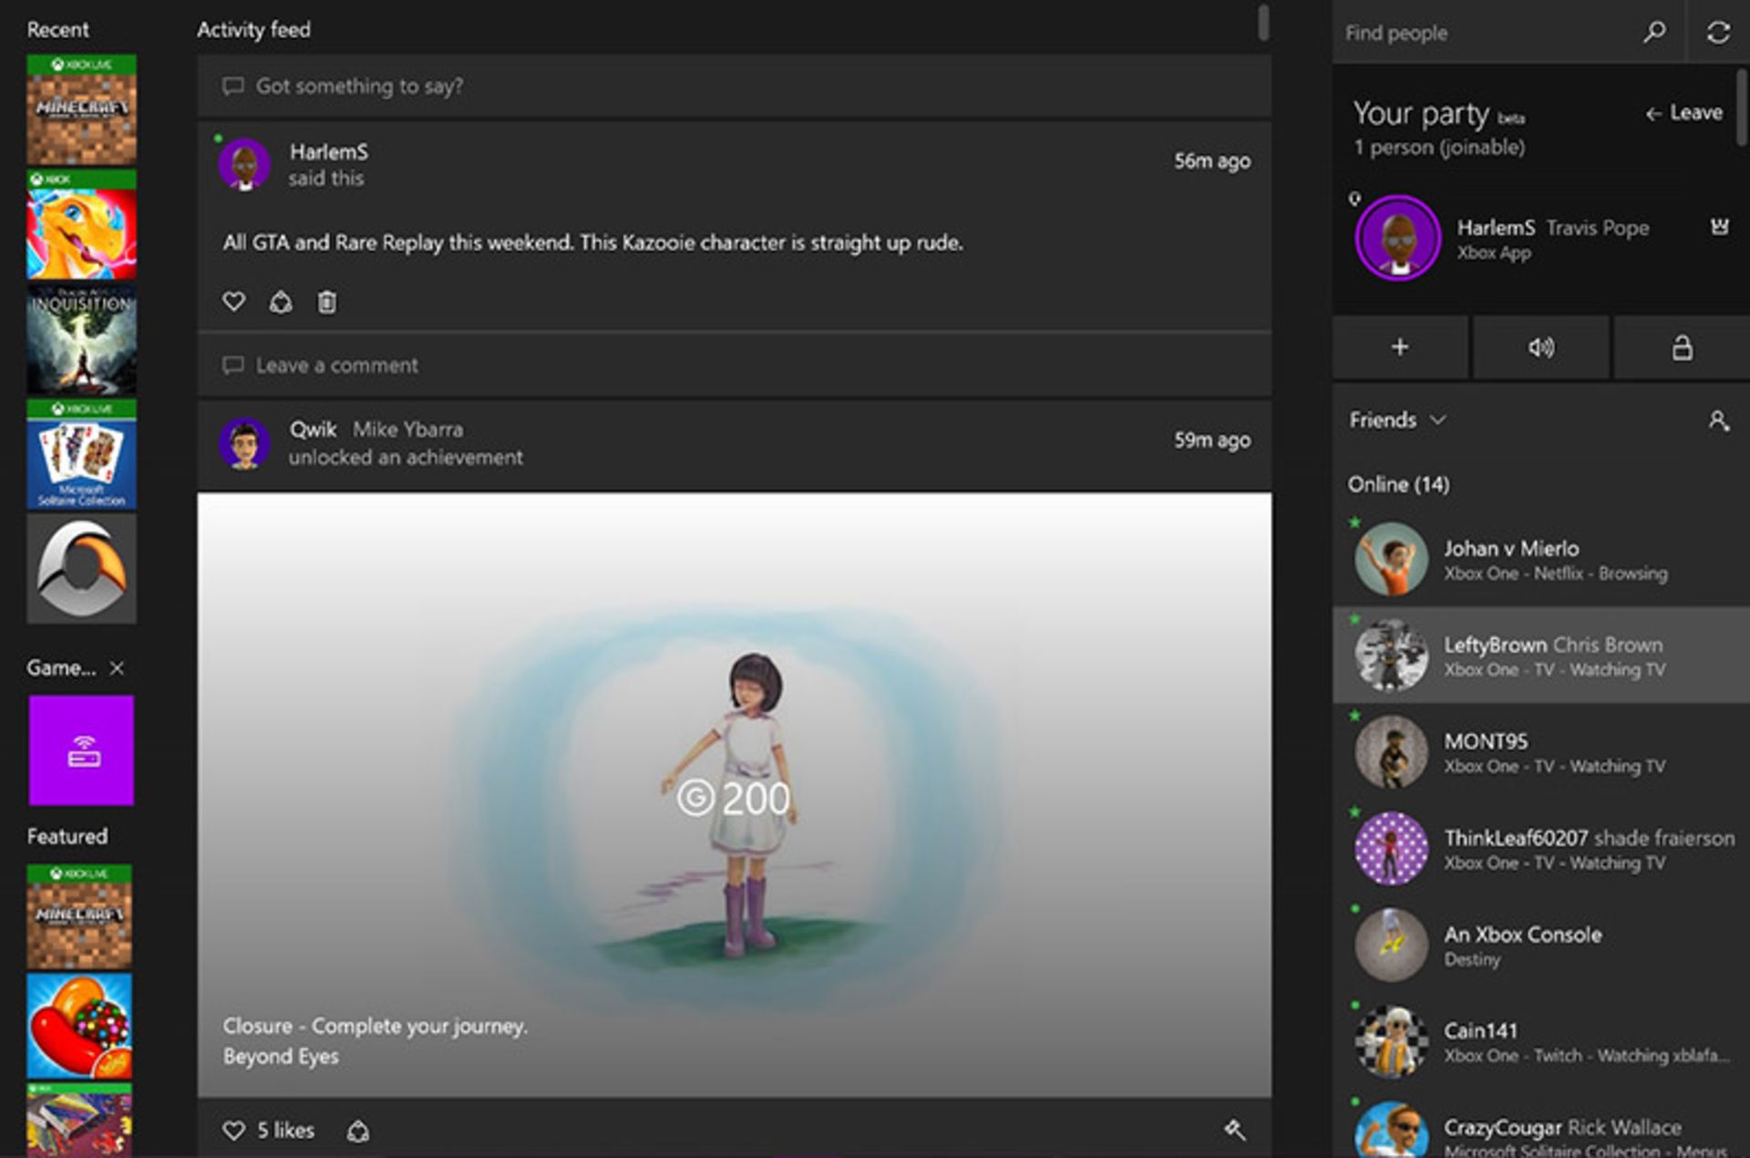Screen dimensions: 1750x1158
Task: Click the Got something to say box
Action: coord(734,86)
